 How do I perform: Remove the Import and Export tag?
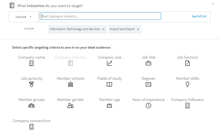coord(138,29)
